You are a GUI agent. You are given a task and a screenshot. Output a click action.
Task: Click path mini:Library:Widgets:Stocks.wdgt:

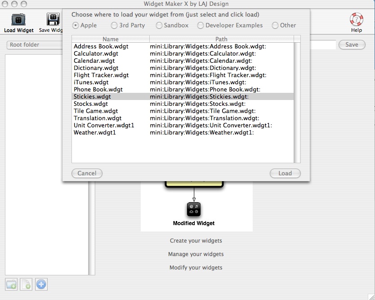point(197,104)
